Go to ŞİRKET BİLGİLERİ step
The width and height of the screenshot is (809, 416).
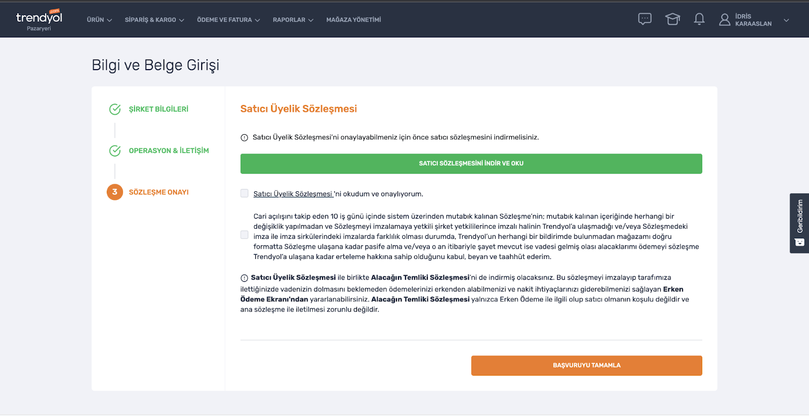click(158, 109)
